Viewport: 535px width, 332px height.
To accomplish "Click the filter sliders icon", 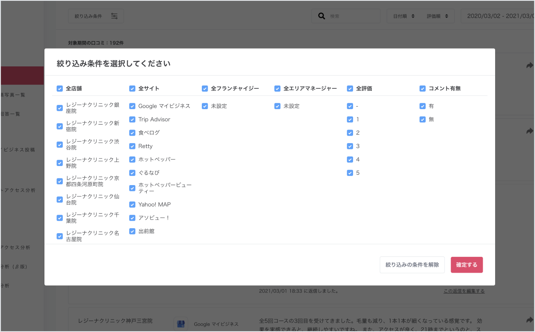I will click(x=114, y=16).
